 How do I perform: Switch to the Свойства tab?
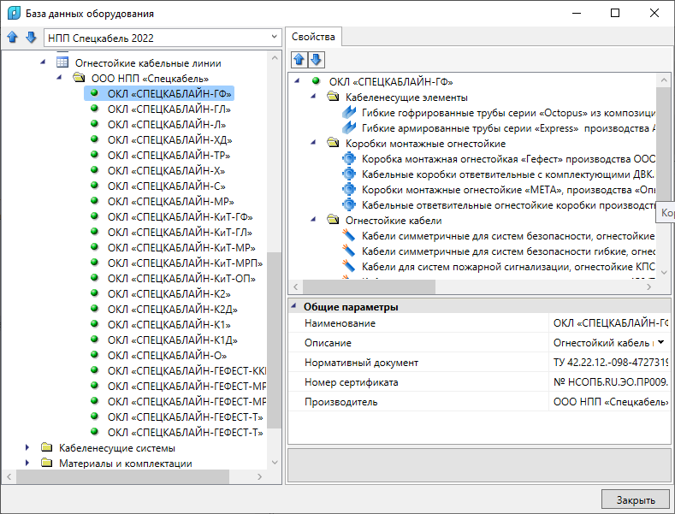313,37
